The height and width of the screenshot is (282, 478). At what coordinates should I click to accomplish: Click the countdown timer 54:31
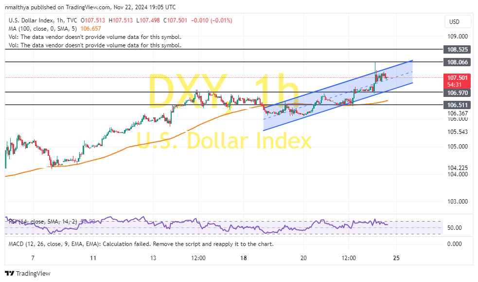pyautogui.click(x=454, y=85)
